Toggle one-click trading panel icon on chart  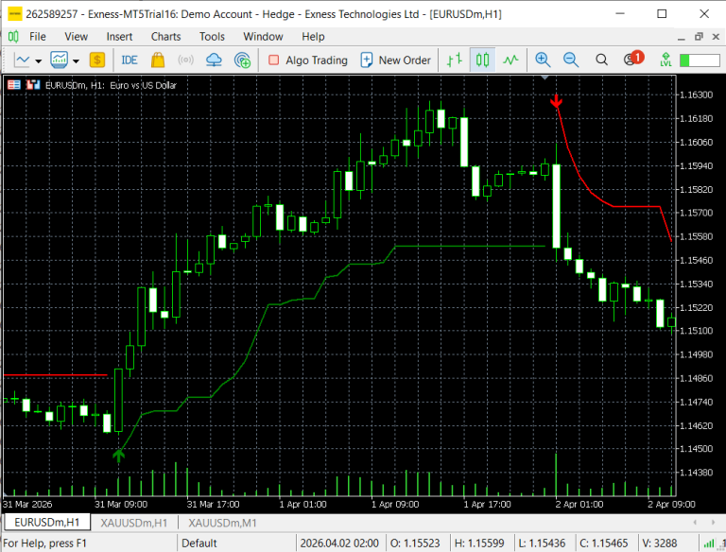pyautogui.click(x=14, y=85)
